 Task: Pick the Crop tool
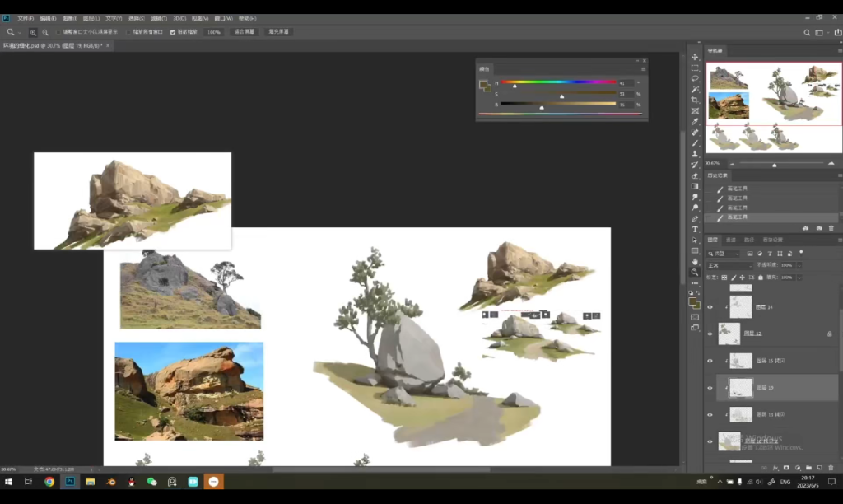pyautogui.click(x=695, y=100)
